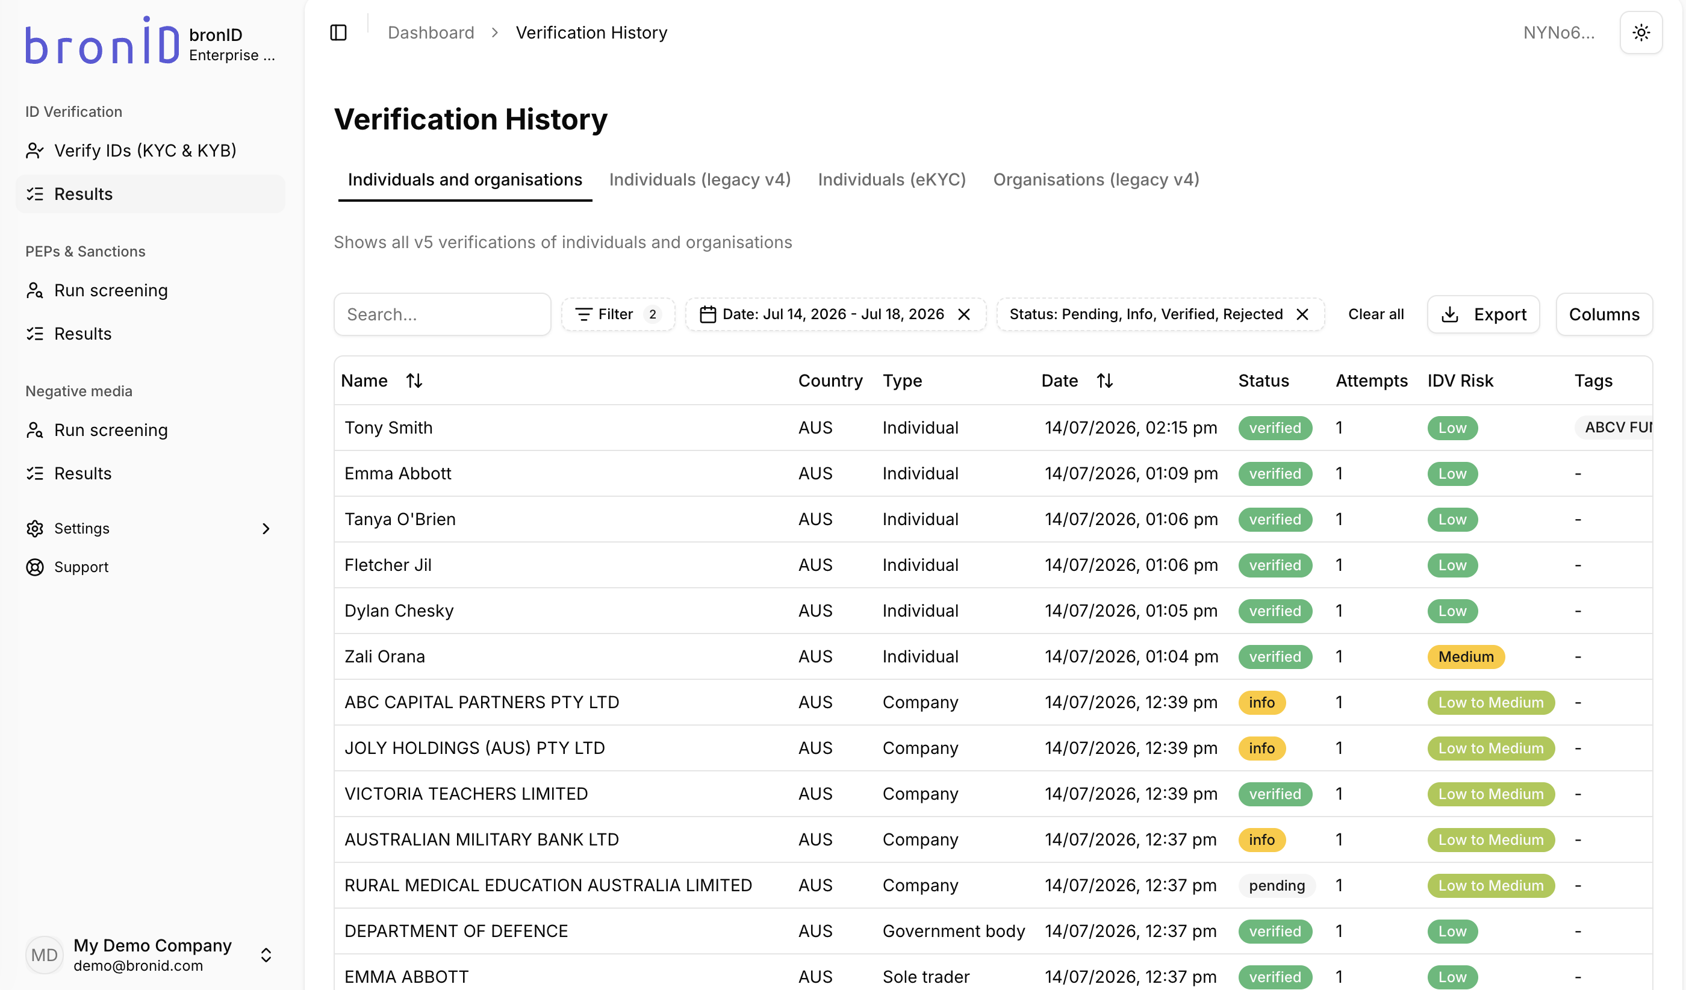
Task: Open EMMA ABBOTT sole trader row
Action: pos(993,973)
